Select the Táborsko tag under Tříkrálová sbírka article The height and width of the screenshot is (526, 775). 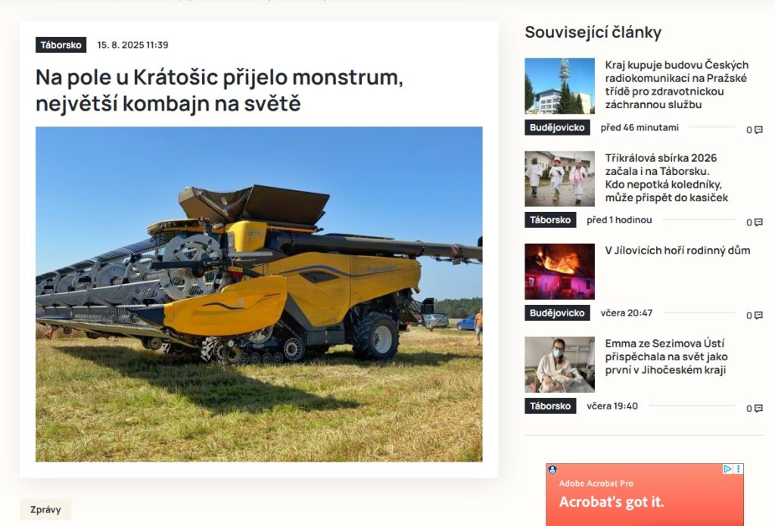pos(550,220)
